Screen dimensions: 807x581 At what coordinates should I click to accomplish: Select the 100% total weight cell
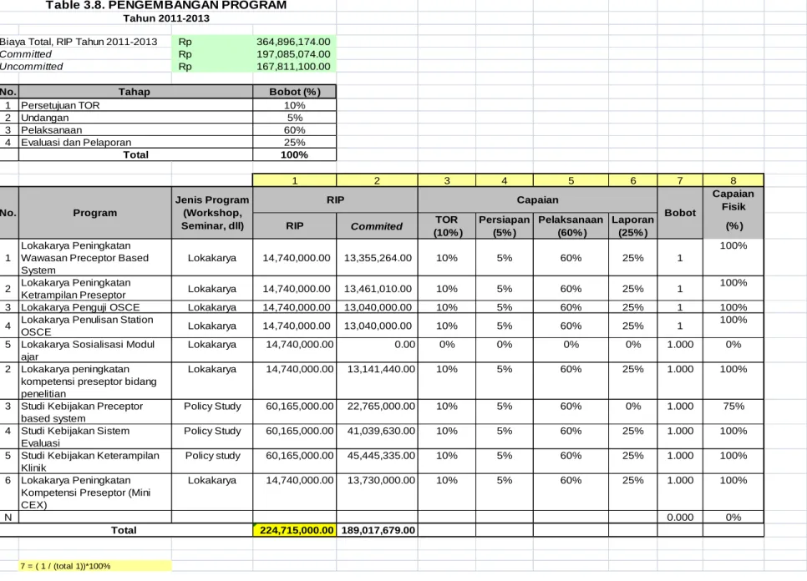coord(294,154)
